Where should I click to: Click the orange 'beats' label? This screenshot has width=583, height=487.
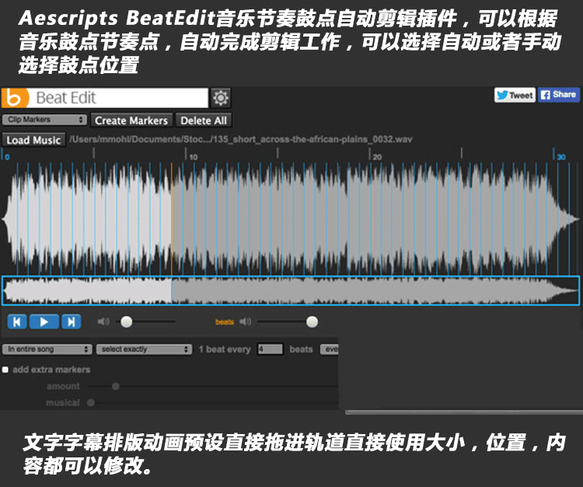tap(225, 322)
